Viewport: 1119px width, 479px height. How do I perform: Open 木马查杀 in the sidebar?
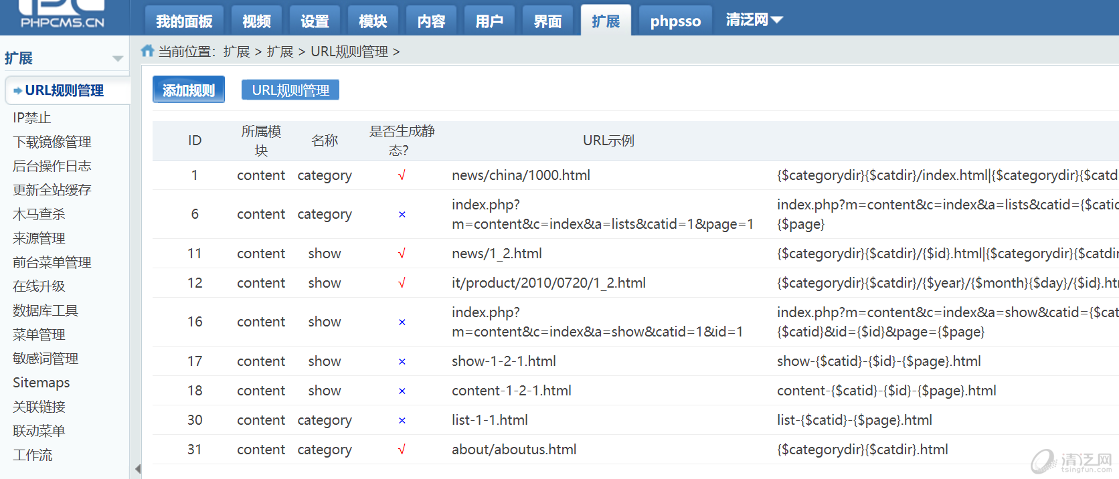[x=39, y=214]
